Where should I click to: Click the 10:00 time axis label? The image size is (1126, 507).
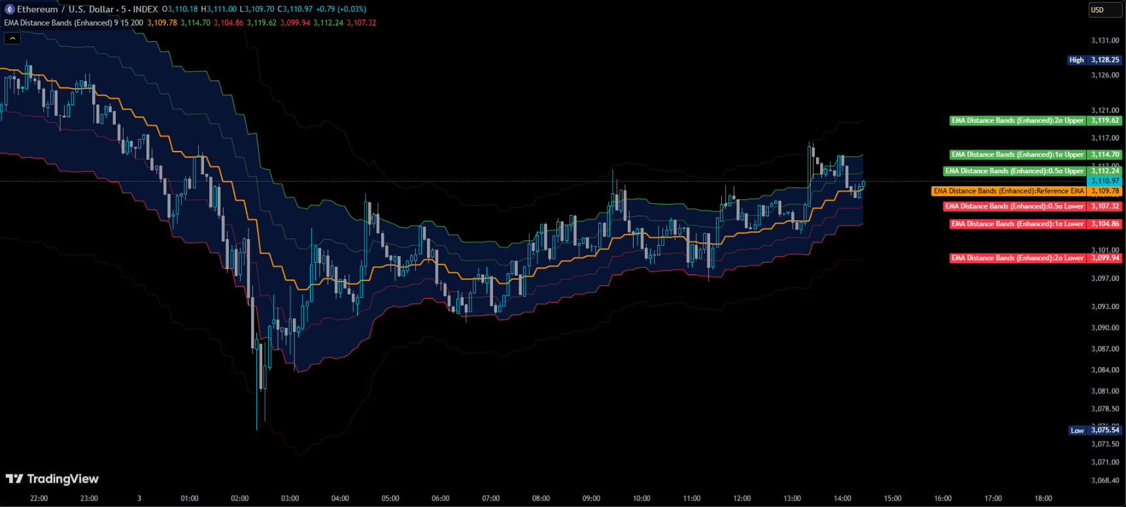pos(641,499)
